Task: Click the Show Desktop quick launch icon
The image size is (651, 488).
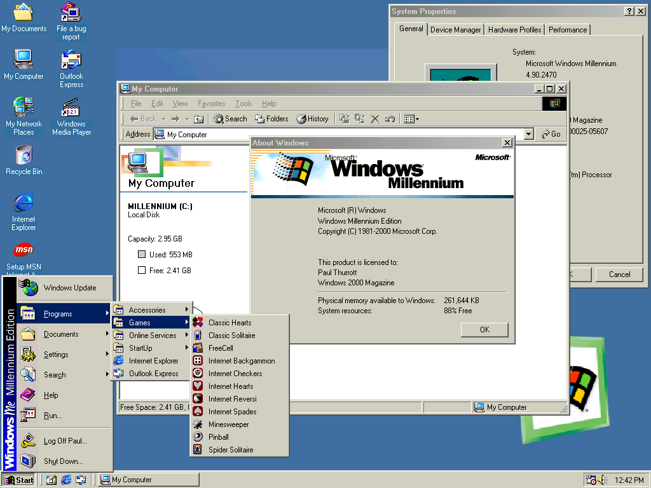Action: [51, 480]
